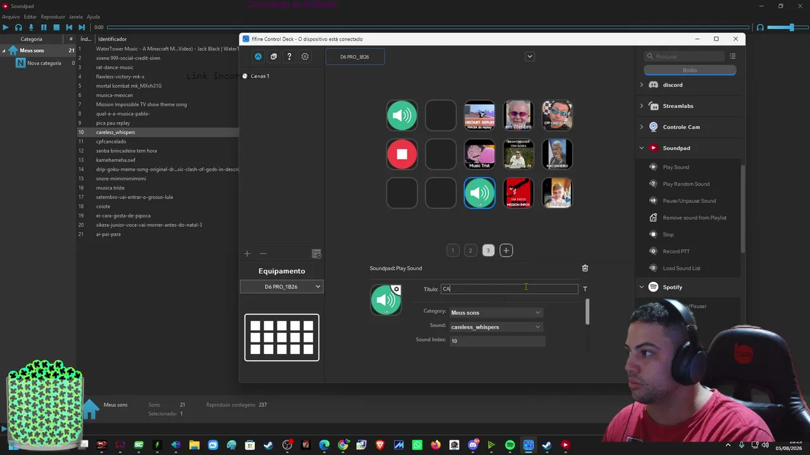Pause playback in Soundpad toolbar
The image size is (810, 455).
click(44, 27)
